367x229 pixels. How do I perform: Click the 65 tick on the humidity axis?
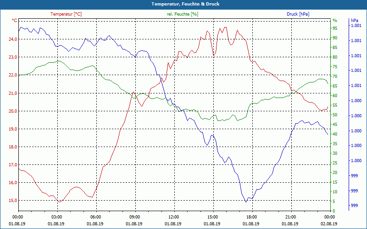tap(335, 86)
